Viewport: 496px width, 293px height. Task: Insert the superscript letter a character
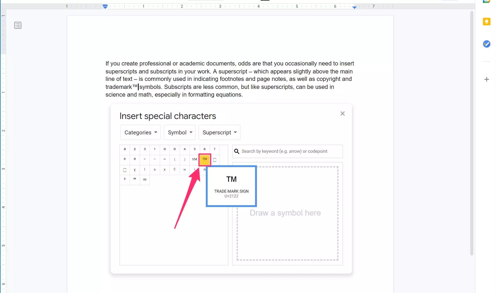125,149
